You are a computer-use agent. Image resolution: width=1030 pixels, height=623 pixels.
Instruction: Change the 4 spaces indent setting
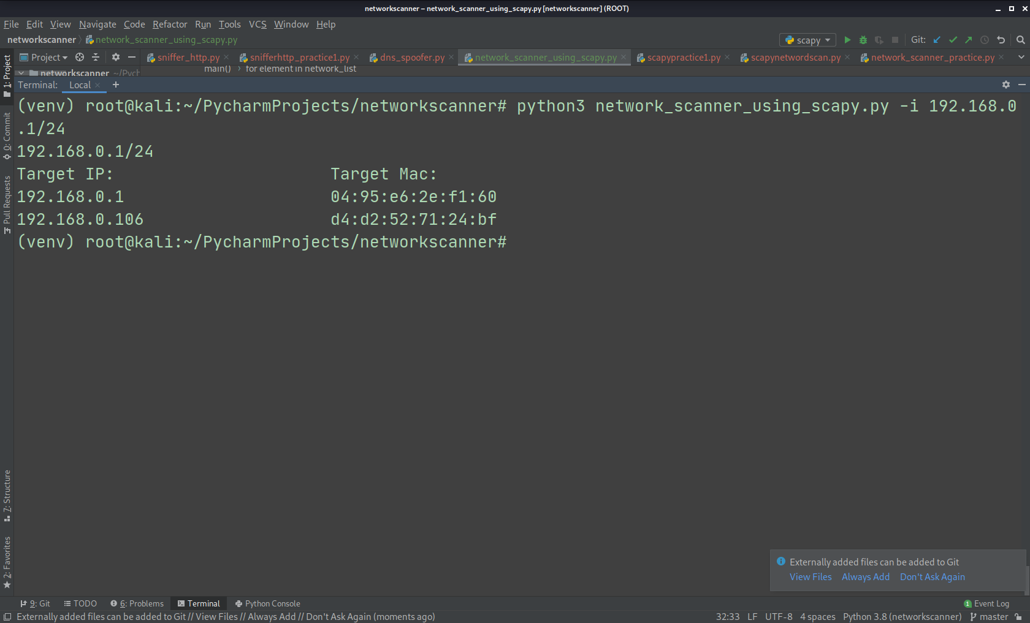(817, 617)
